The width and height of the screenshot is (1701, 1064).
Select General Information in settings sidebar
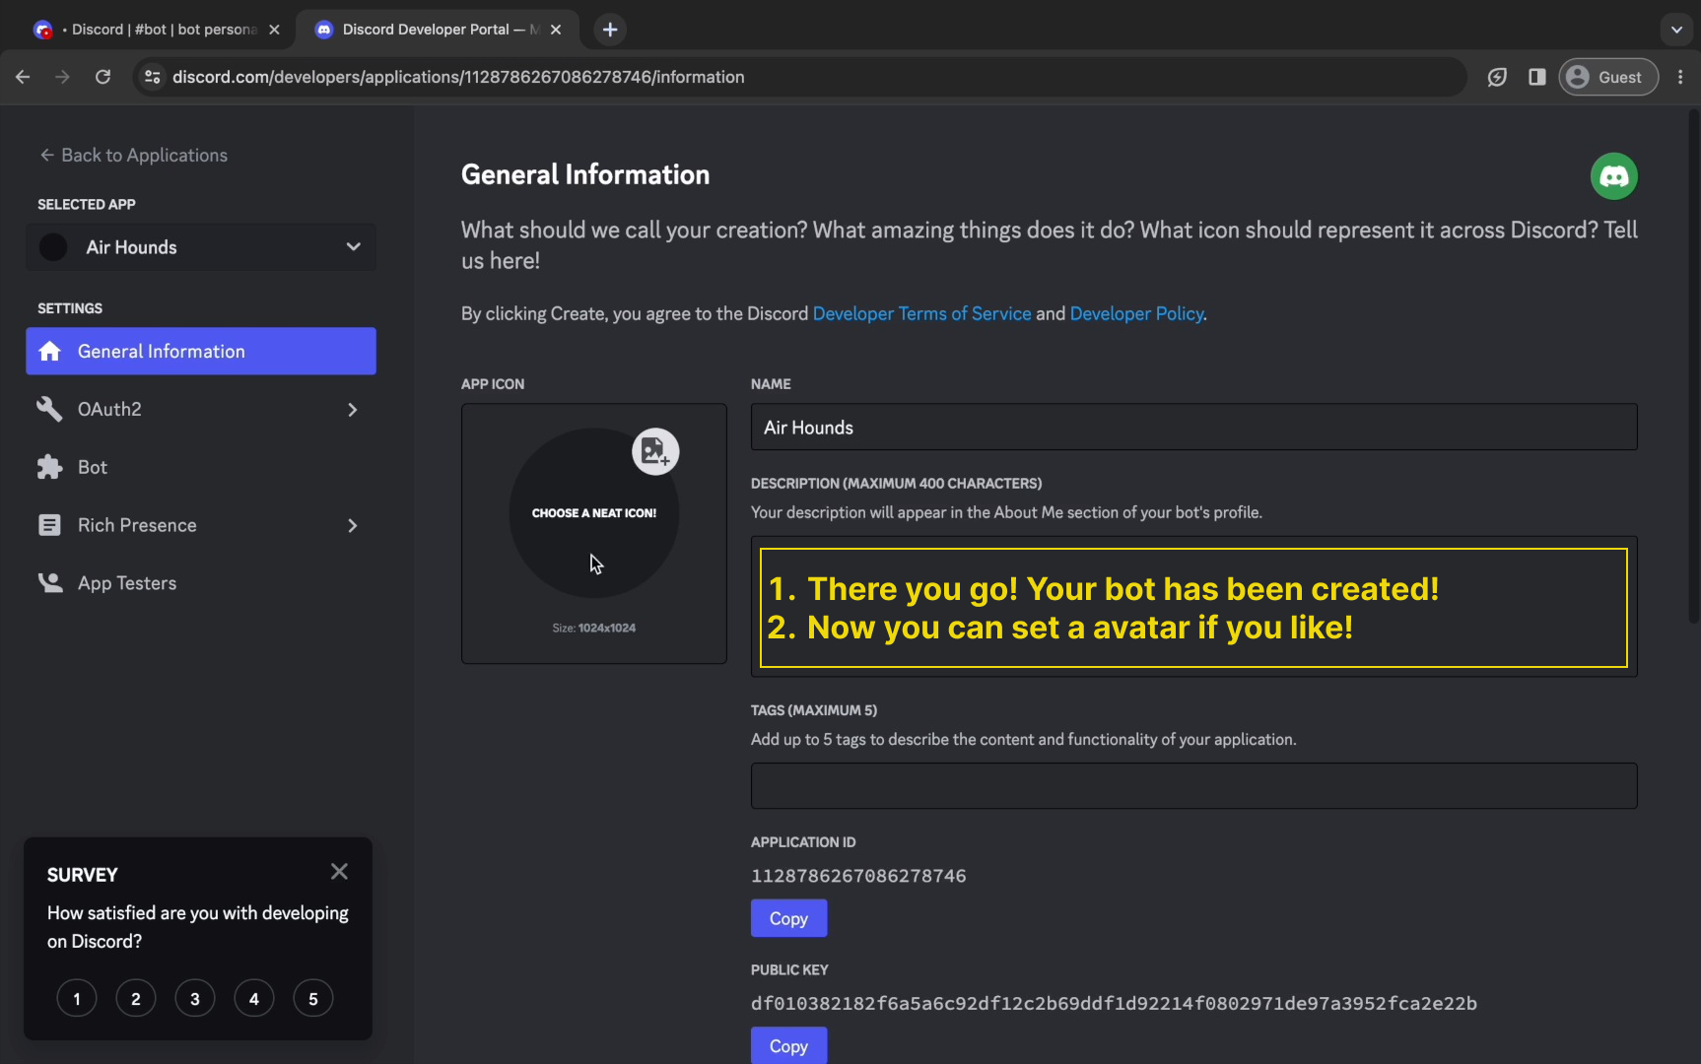point(201,352)
